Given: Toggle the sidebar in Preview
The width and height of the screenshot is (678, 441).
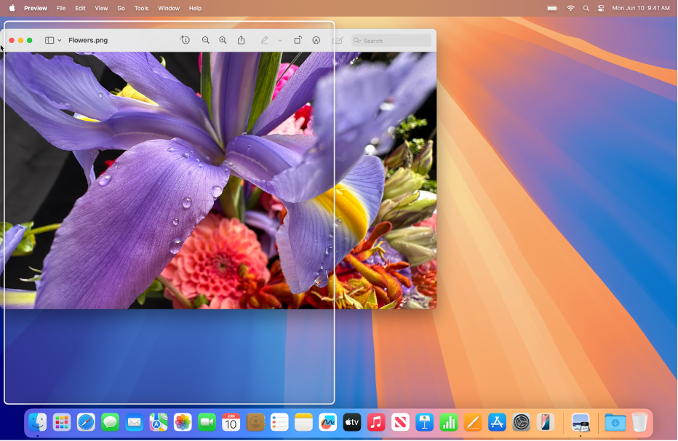Looking at the screenshot, I should tap(49, 40).
